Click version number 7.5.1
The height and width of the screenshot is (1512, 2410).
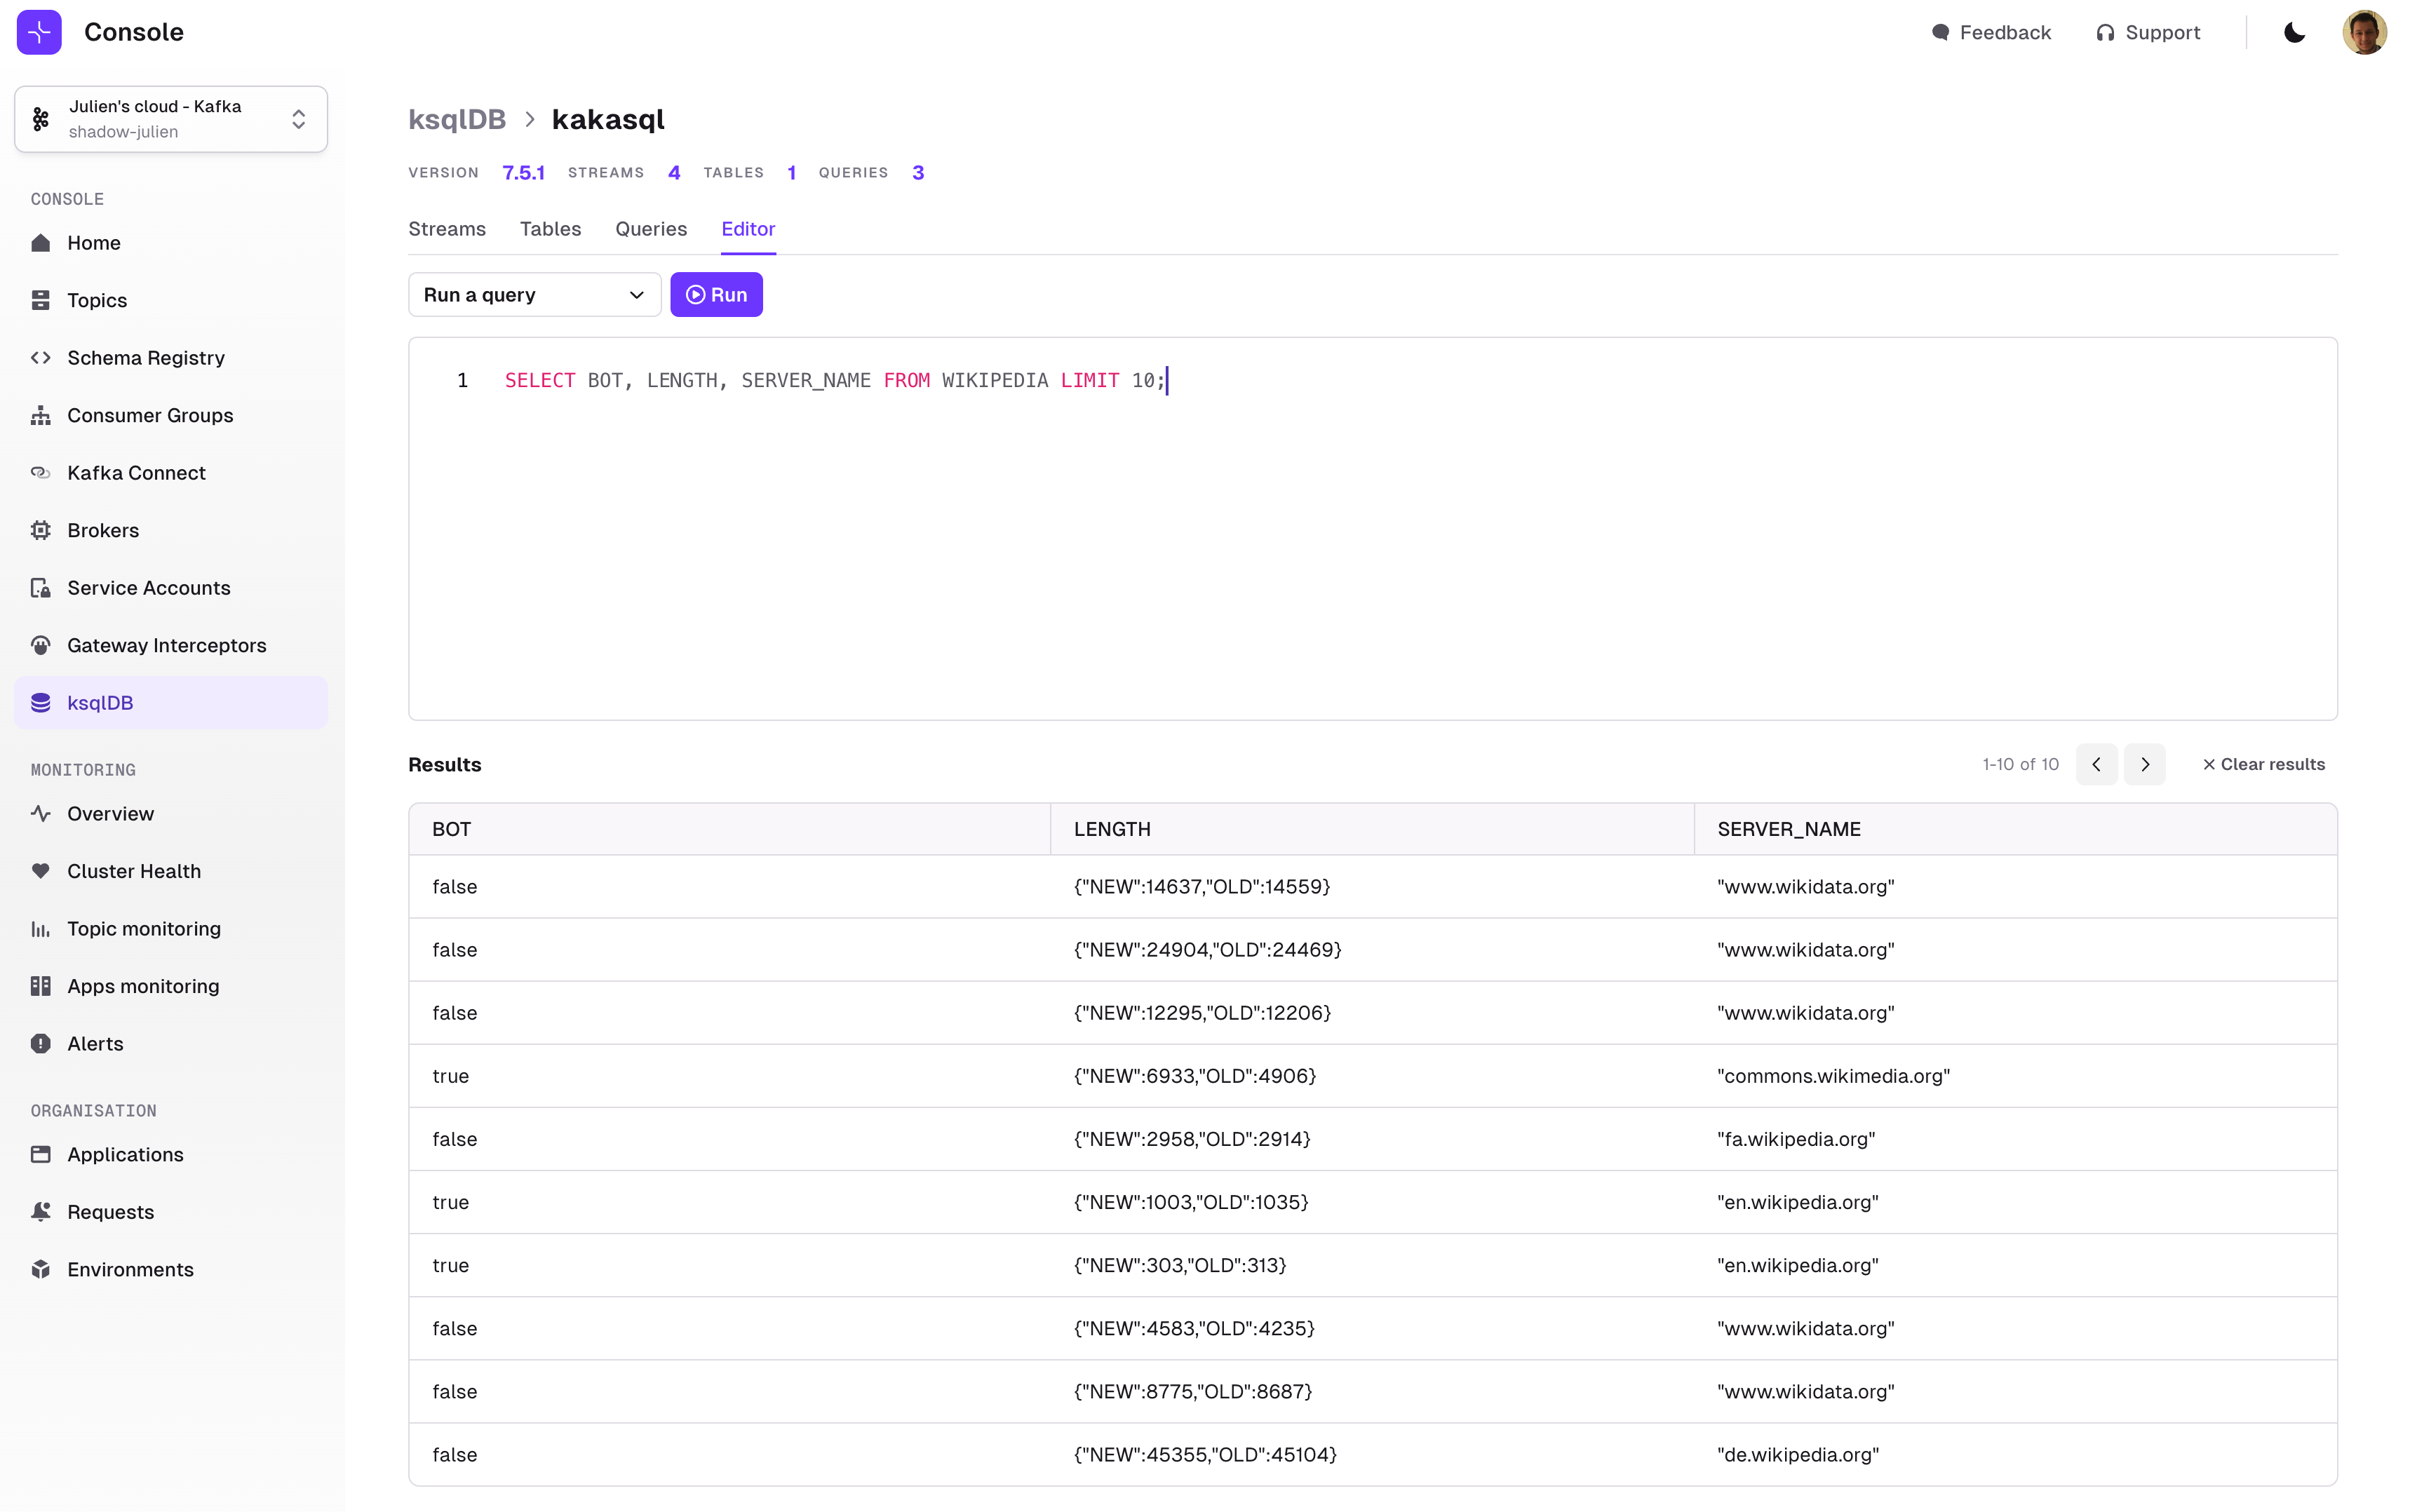pyautogui.click(x=523, y=173)
